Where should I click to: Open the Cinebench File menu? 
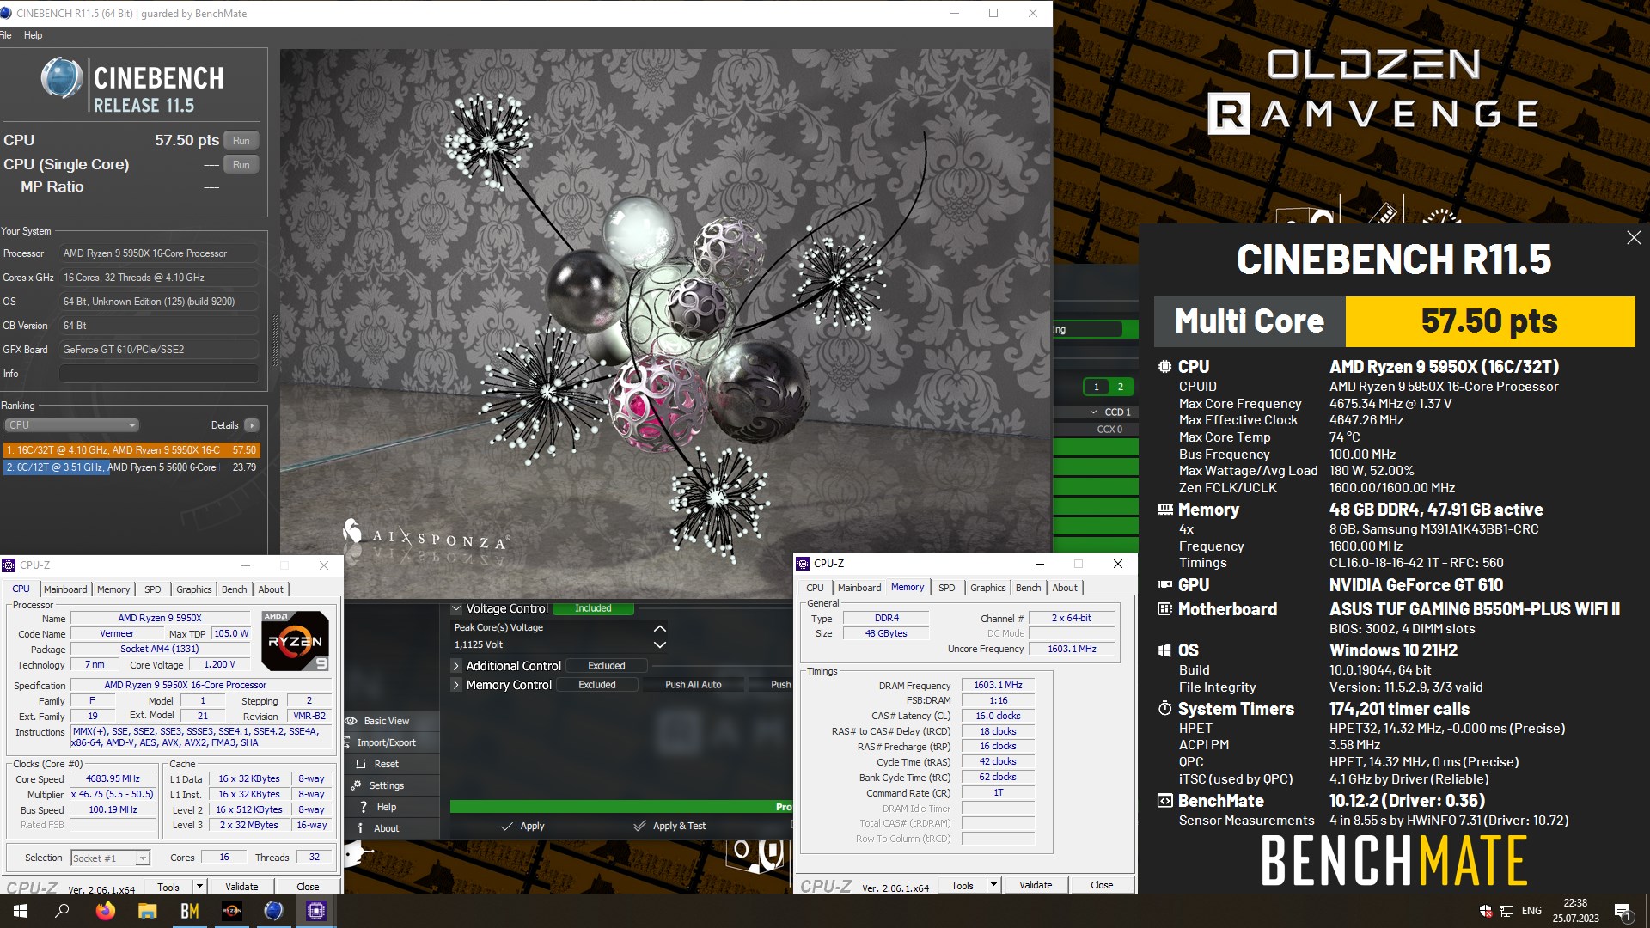point(6,35)
